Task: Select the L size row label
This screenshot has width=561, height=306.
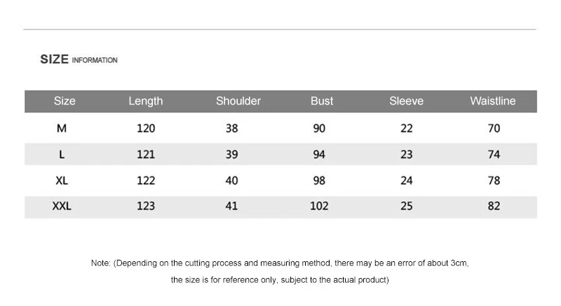Action: [x=62, y=154]
